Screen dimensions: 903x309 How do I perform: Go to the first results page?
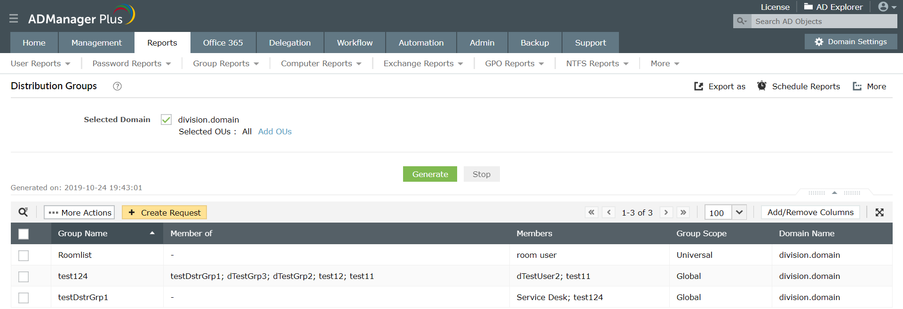click(591, 212)
